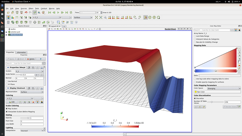
Task: Open the Scale Factor X multiplier dropdown
Action: [x=37, y=75]
